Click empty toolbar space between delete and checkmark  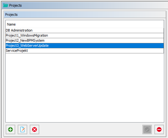pos(91,129)
